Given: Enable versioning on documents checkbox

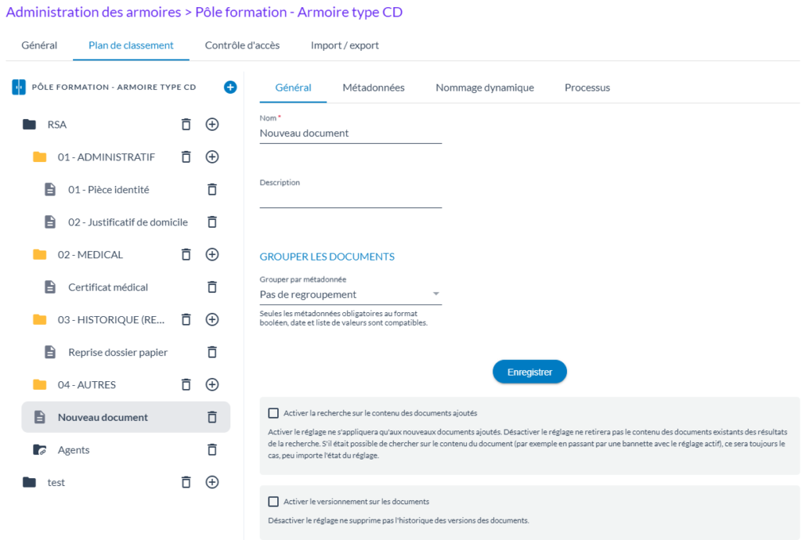Looking at the screenshot, I should tap(273, 502).
